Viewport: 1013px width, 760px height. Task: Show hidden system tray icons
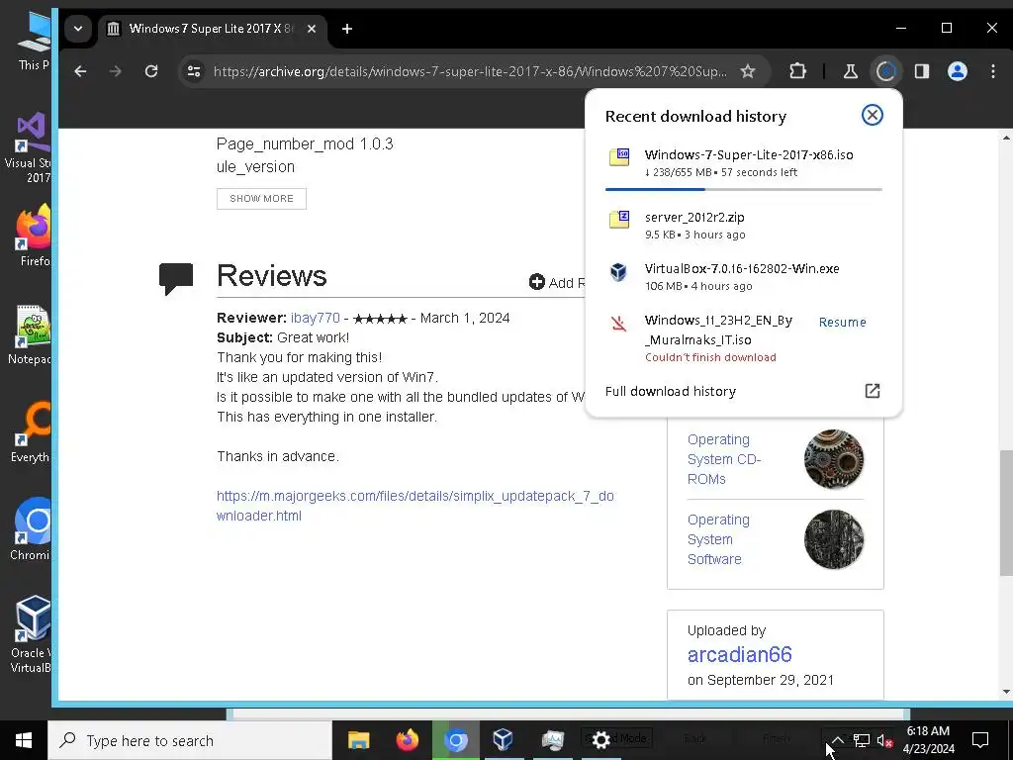(837, 740)
